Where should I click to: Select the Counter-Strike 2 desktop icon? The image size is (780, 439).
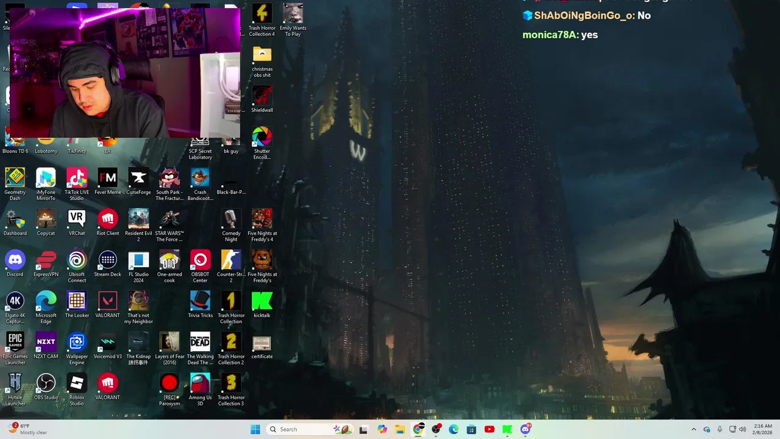231,266
